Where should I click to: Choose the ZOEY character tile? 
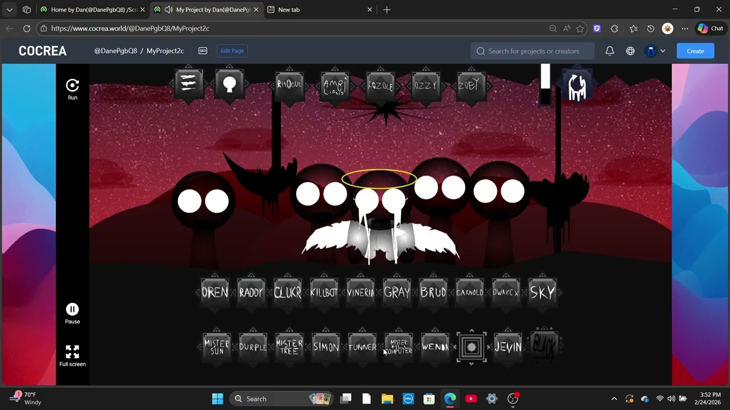472,85
